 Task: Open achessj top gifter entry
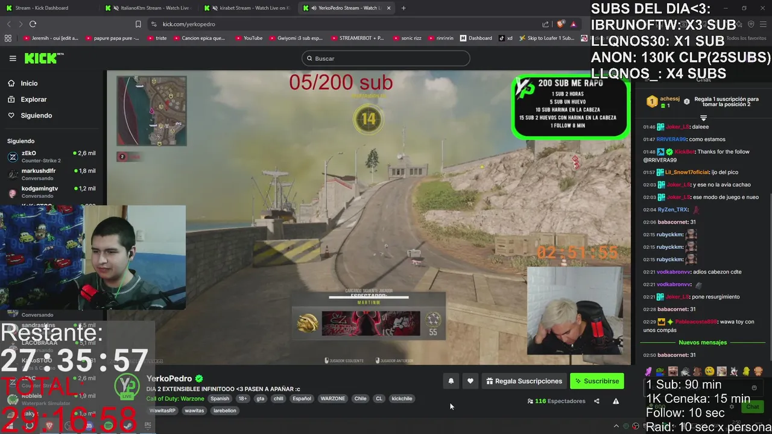663,101
